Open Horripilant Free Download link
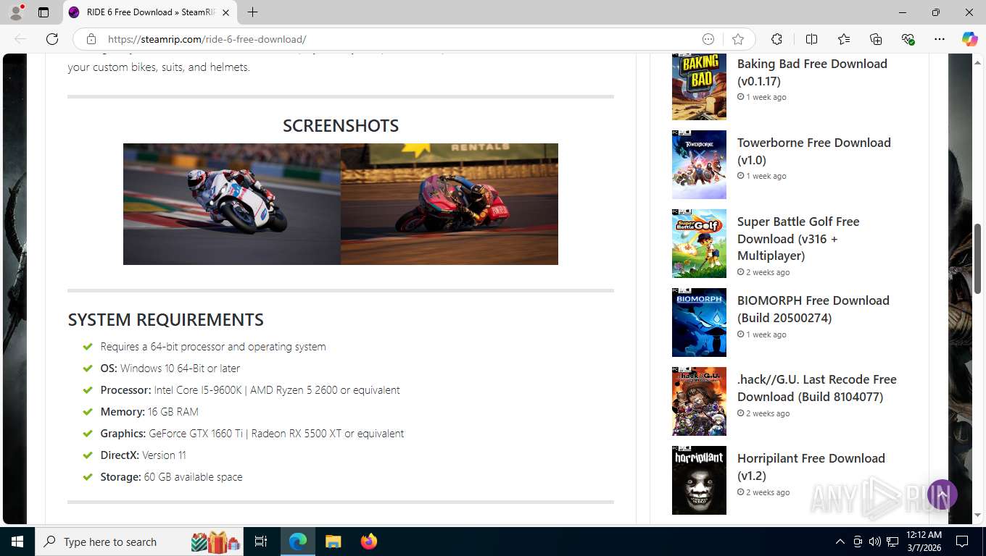This screenshot has width=986, height=556. point(811,467)
